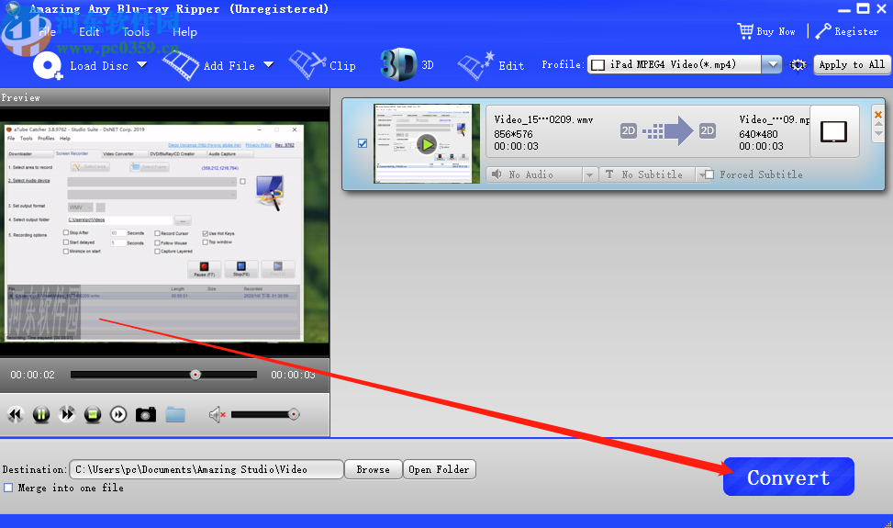Open the File menu

48,32
